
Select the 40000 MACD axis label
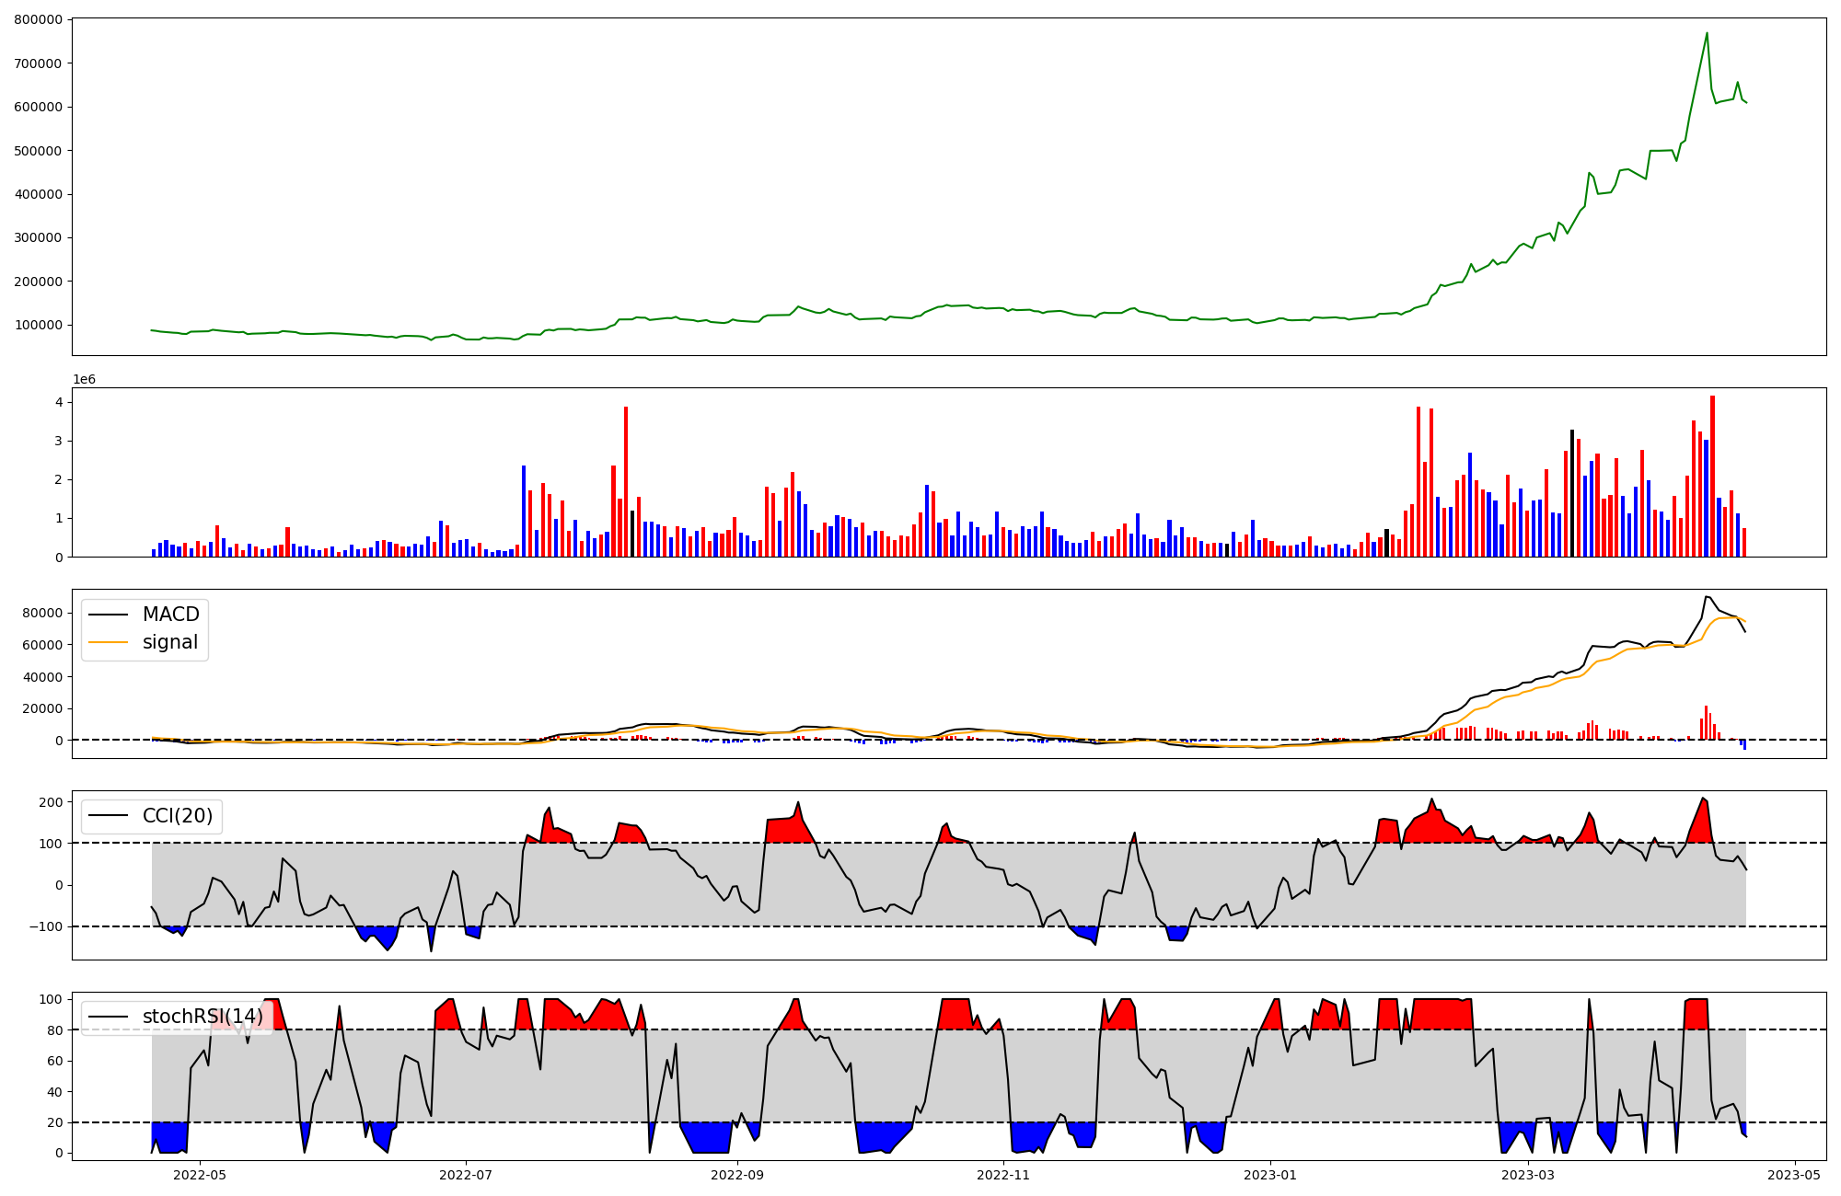pyautogui.click(x=42, y=677)
